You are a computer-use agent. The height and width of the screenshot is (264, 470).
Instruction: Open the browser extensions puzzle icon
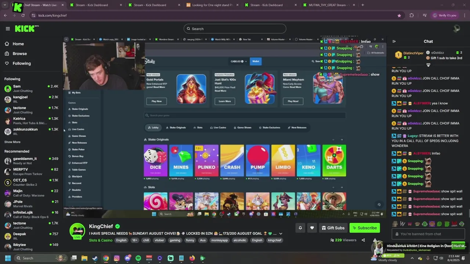[412, 15]
